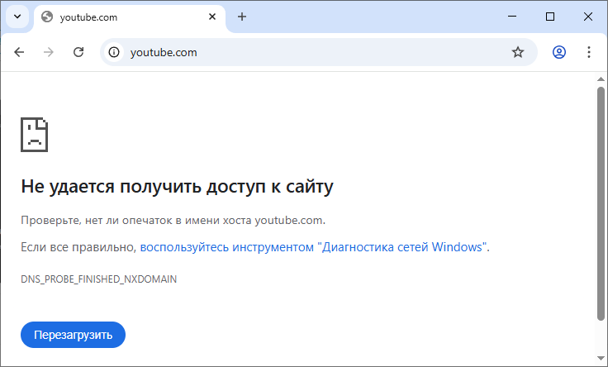Image resolution: width=608 pixels, height=367 pixels.
Task: Select the youtube.com tab
Action: [124, 17]
